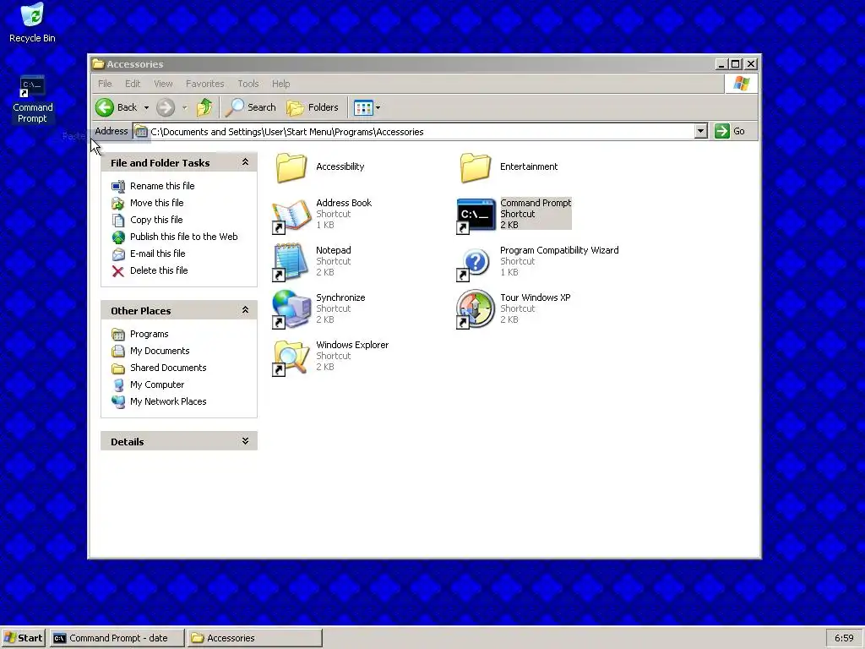Click the Windows flag logo in menu bar

point(742,84)
